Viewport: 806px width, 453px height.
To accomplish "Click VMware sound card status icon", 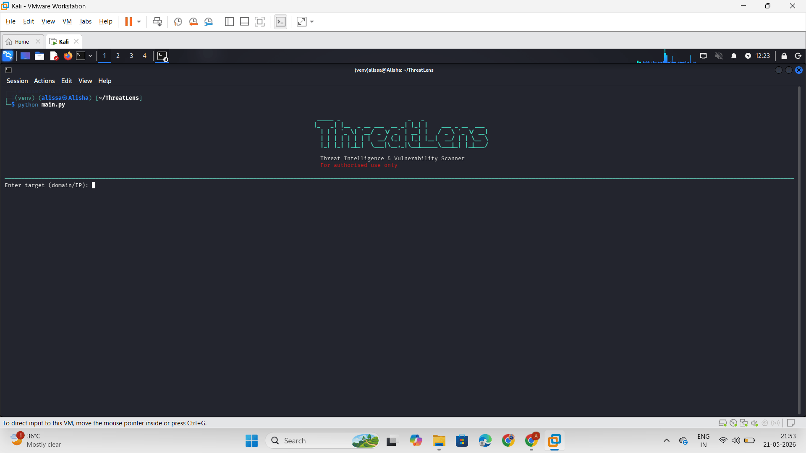I will 754,423.
